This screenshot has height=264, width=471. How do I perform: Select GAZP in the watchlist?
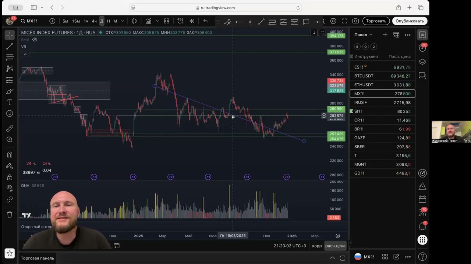(382, 138)
